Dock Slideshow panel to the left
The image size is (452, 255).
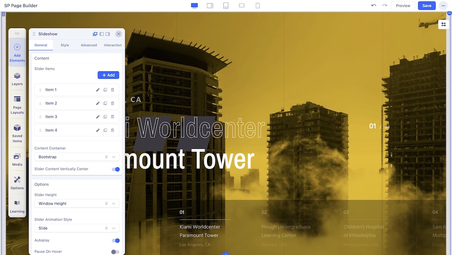click(x=101, y=34)
